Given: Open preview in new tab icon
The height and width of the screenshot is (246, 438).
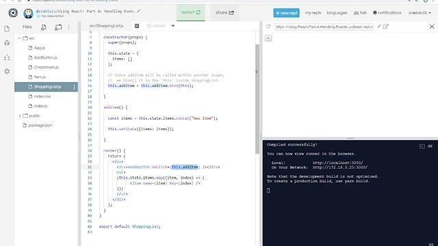Looking at the screenshot, I should click(x=386, y=27).
